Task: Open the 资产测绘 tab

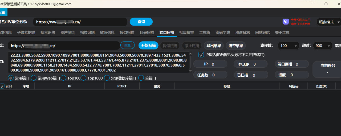Action: tap(68, 32)
